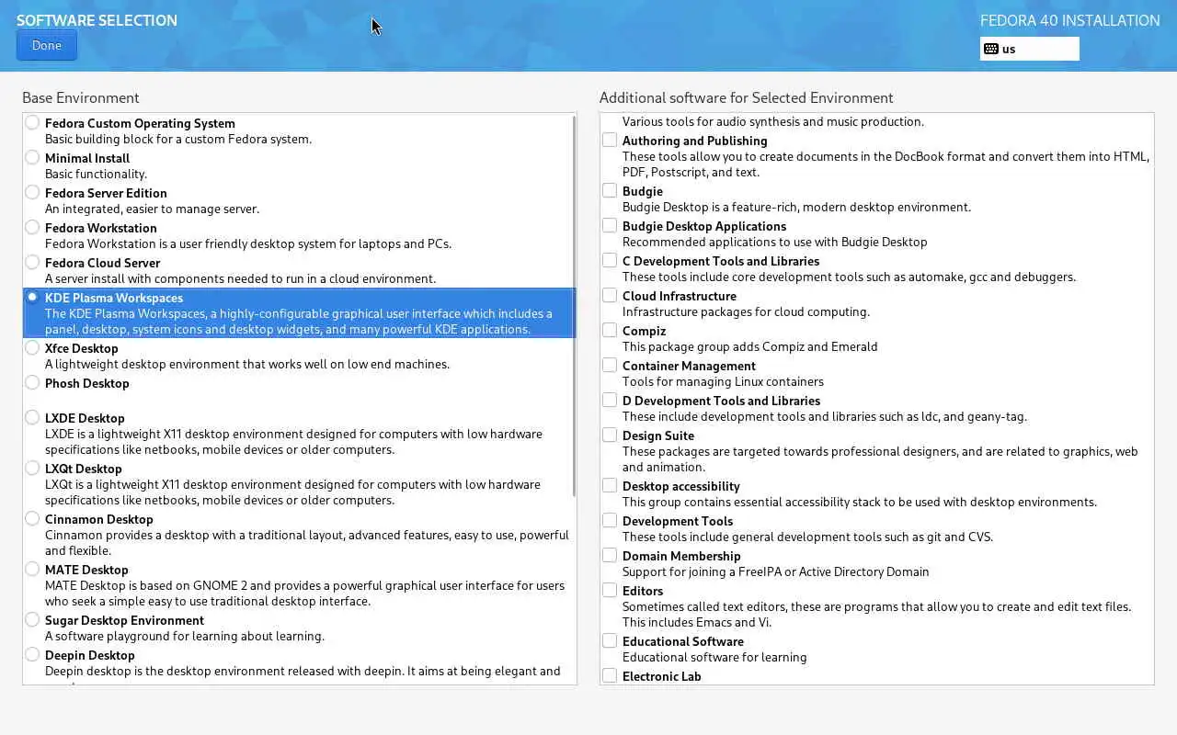Enable the Development Tools checkbox
This screenshot has width=1177, height=735.
tap(610, 520)
